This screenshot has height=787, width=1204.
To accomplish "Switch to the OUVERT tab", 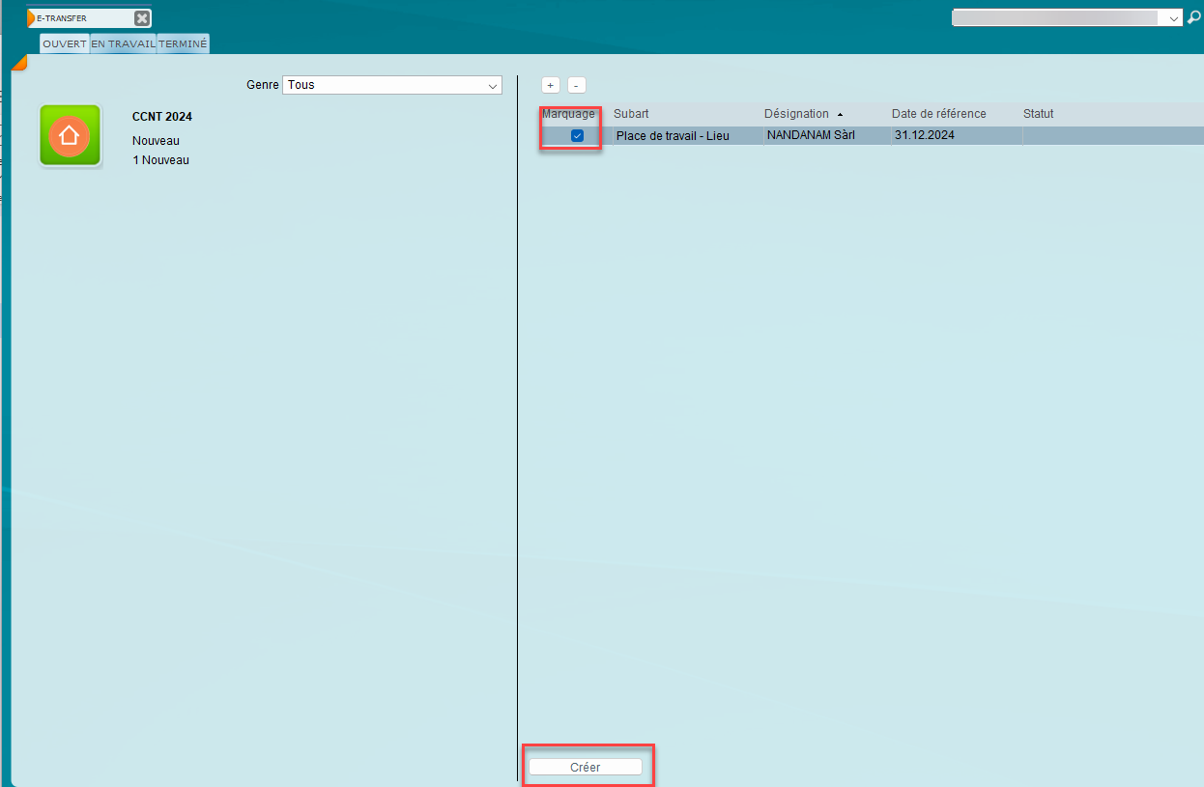I will 65,43.
